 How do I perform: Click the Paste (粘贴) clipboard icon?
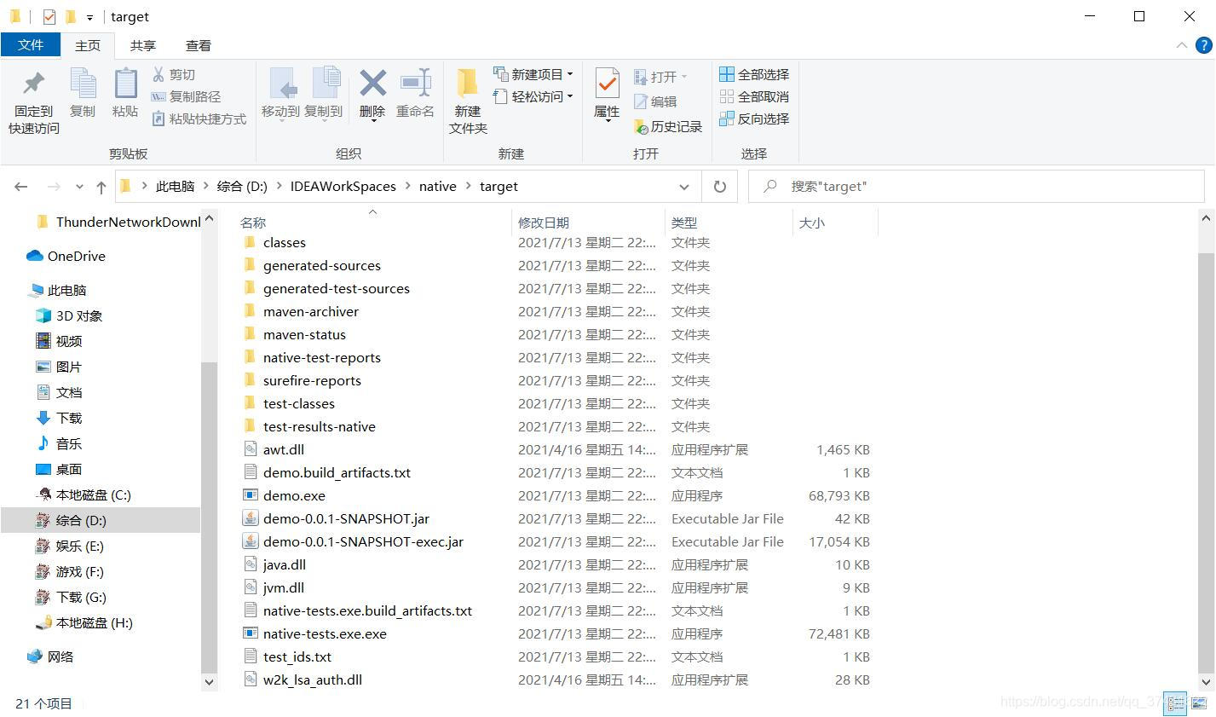click(125, 84)
